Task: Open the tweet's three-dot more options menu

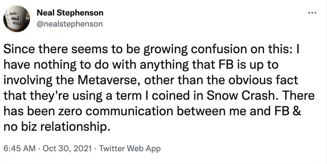Action: pyautogui.click(x=312, y=13)
